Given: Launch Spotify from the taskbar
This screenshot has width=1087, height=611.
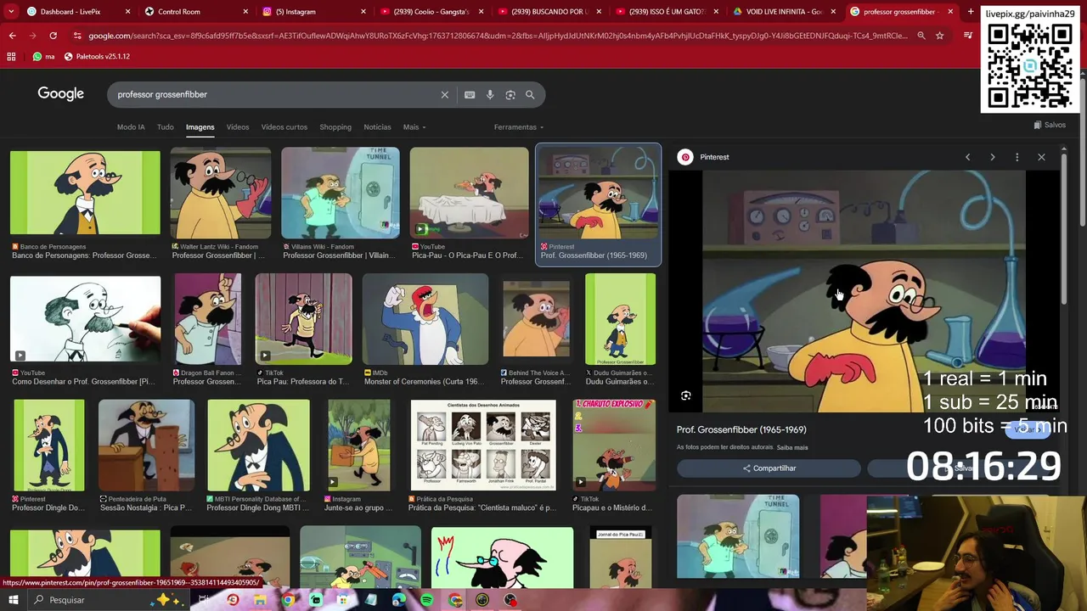Looking at the screenshot, I should tap(427, 600).
